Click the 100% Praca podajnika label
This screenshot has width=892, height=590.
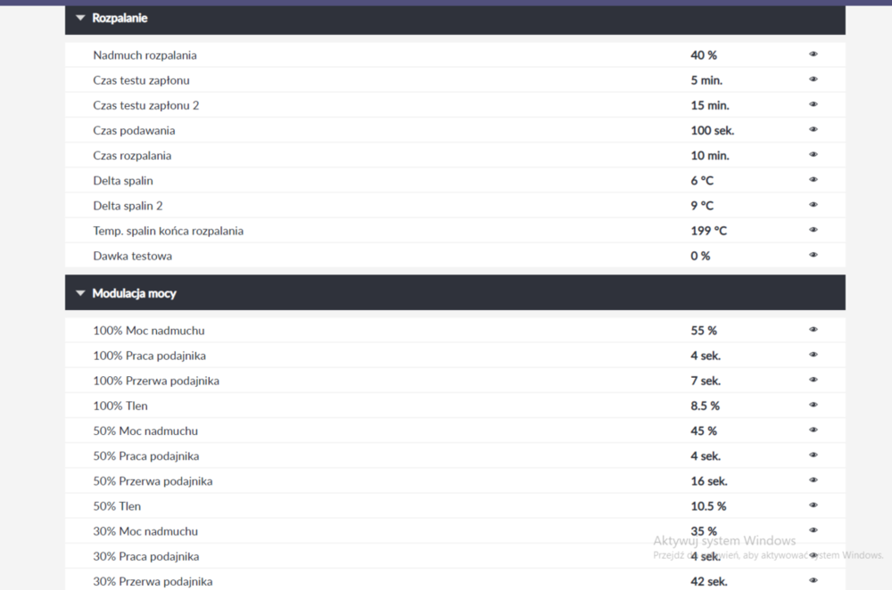coord(149,356)
